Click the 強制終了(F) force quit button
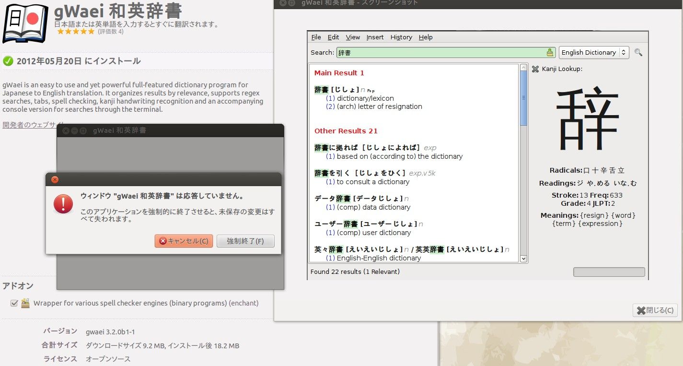Image resolution: width=683 pixels, height=366 pixels. pyautogui.click(x=245, y=241)
